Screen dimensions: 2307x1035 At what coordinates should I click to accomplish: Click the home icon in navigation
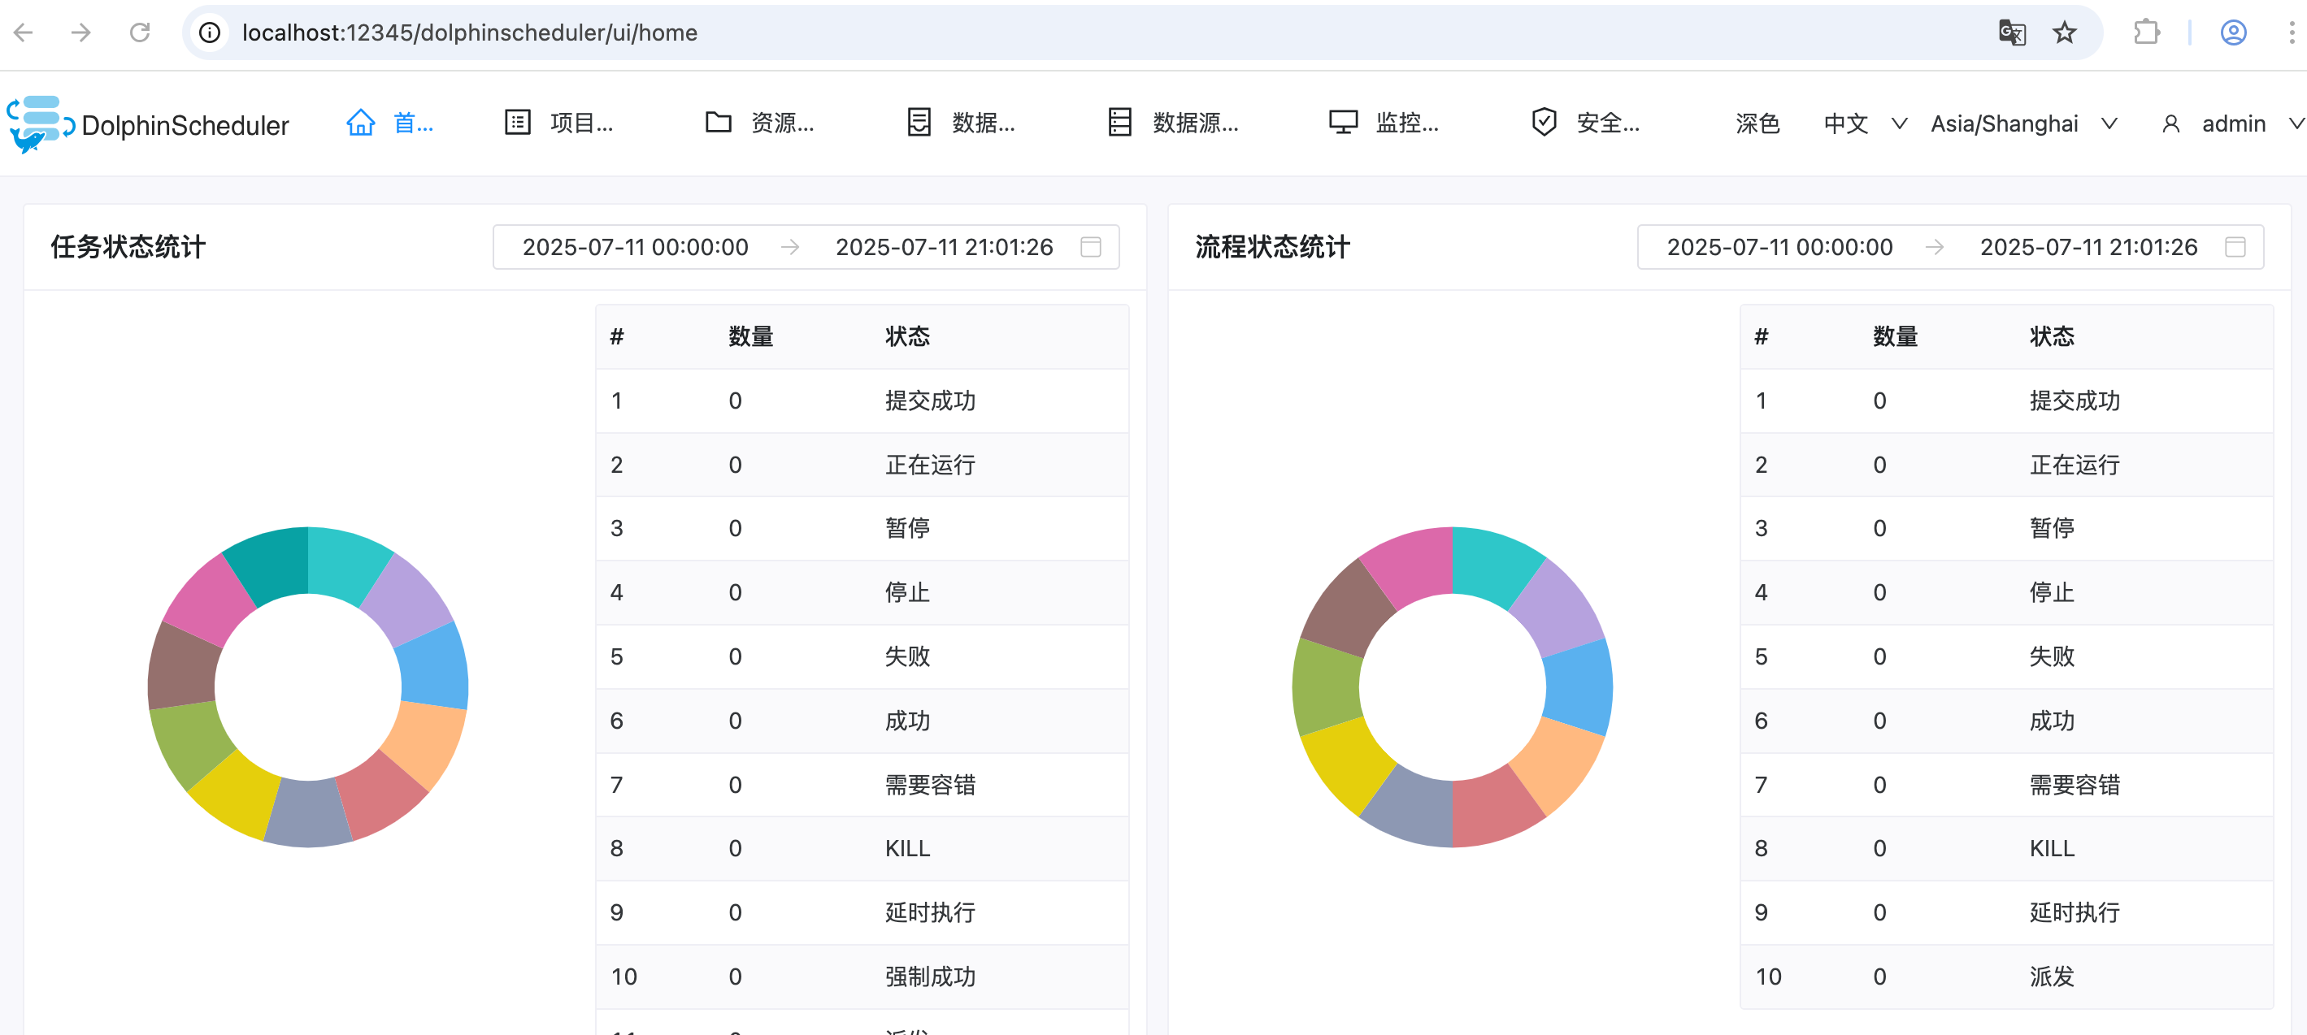pos(361,123)
